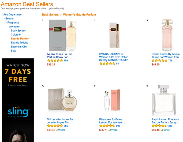This screenshot has height=142, width=183.
Task: Open Essential Oils subcategory
Action: (19, 47)
